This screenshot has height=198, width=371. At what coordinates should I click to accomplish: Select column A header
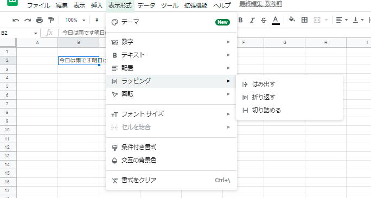click(37, 42)
